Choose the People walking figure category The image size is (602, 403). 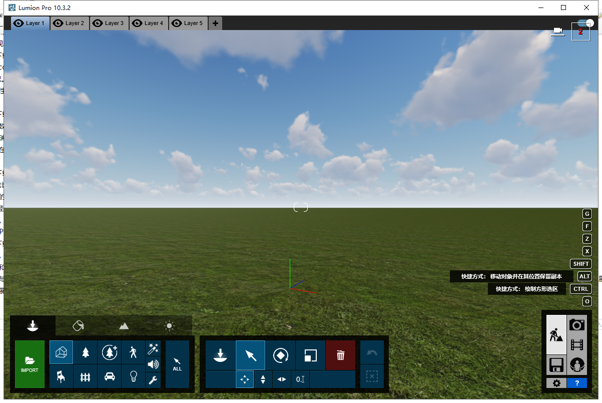133,352
